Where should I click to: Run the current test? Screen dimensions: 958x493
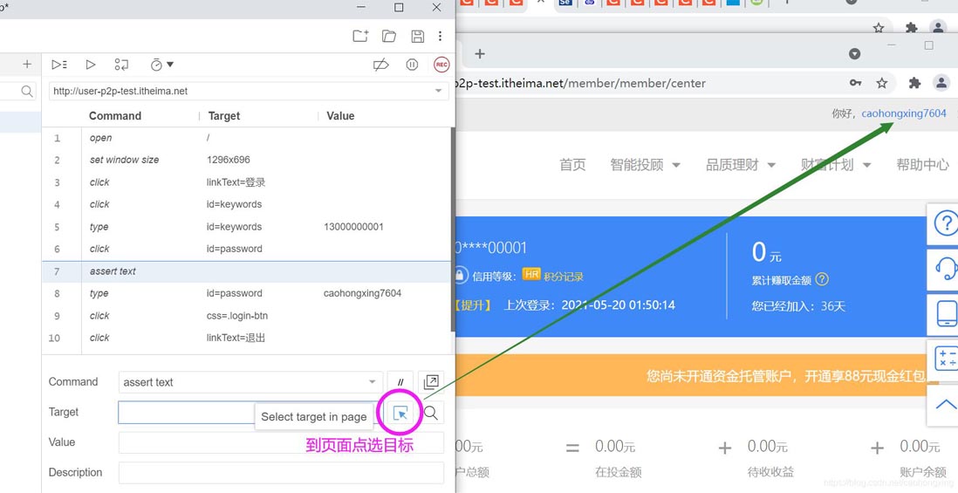click(91, 65)
